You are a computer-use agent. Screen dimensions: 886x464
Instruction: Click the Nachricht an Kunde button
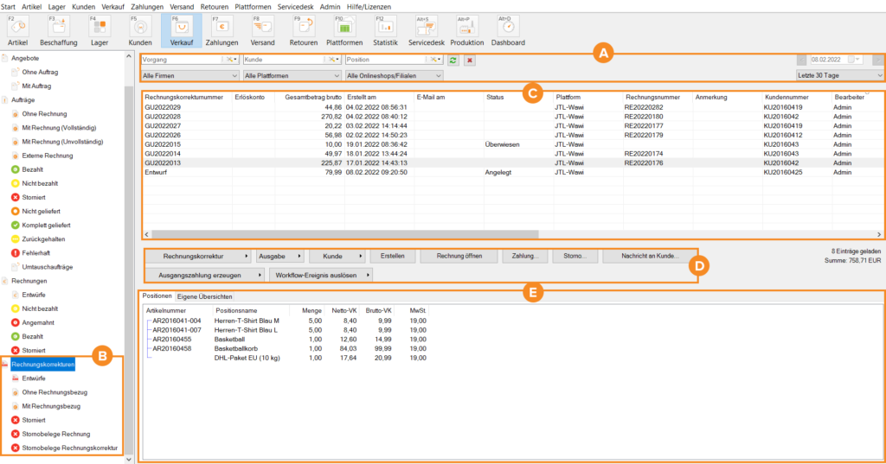[649, 257]
